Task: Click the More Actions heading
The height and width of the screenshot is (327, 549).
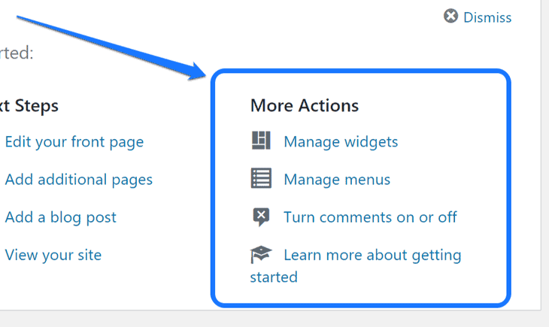Action: [305, 105]
